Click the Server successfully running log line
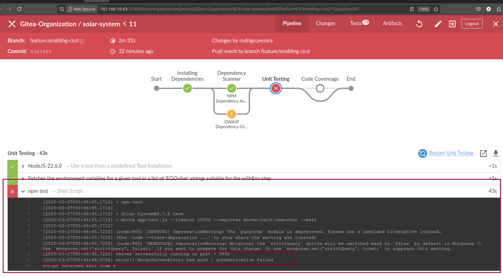 point(136,254)
